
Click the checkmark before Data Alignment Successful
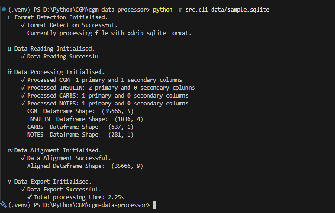point(23,158)
